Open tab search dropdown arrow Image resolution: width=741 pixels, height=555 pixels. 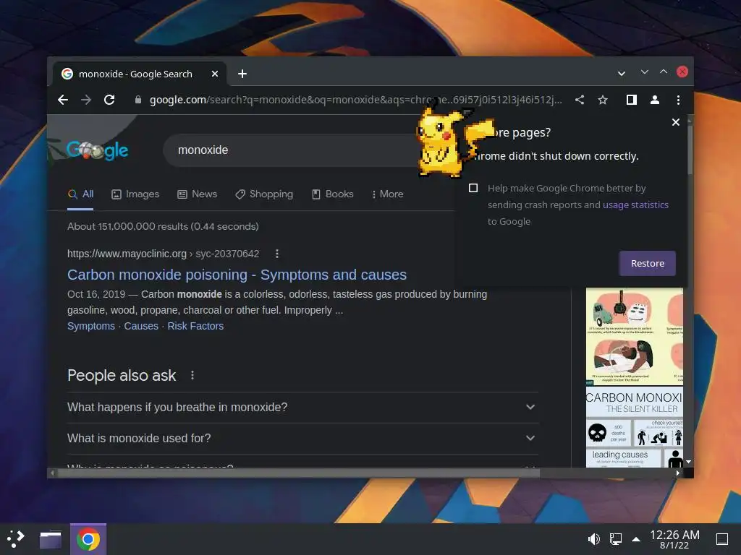coord(622,73)
